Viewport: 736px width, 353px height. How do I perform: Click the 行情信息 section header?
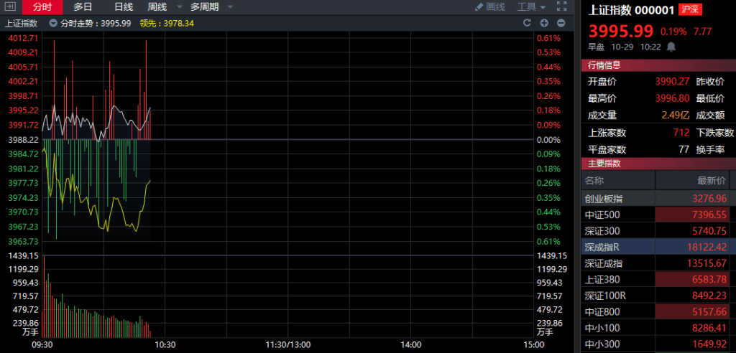point(604,65)
